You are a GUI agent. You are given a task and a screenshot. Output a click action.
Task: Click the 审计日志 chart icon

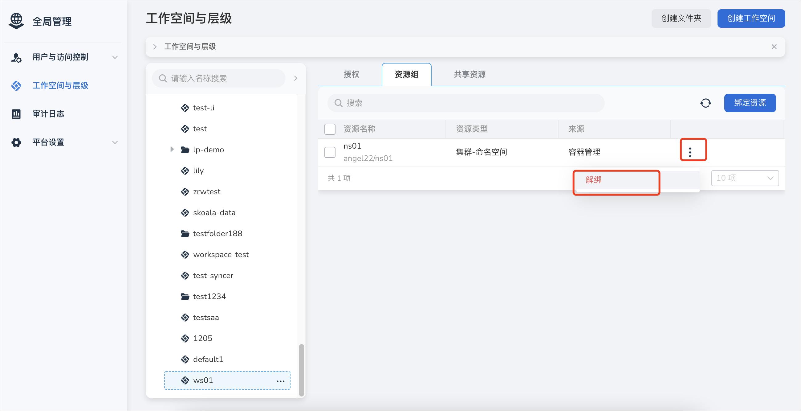(16, 114)
